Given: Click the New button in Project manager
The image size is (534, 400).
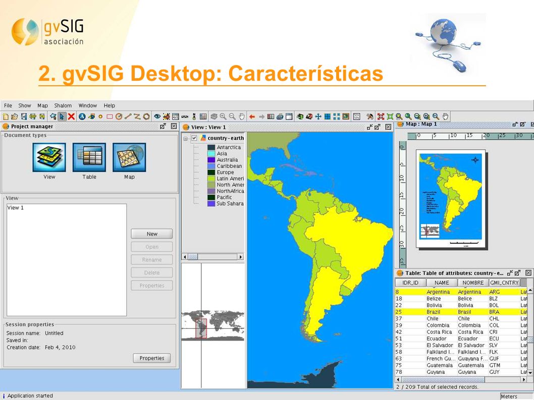Looking at the screenshot, I should (152, 234).
